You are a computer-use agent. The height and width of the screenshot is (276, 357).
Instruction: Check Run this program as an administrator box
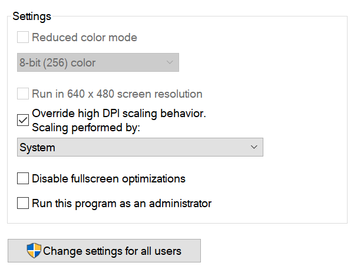click(x=23, y=204)
